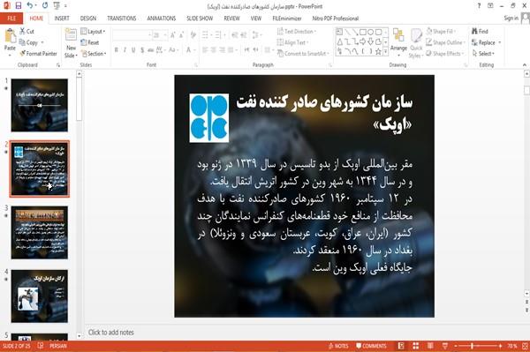Open COMMENTS pane from status bar
530x352 pixels.
[x=371, y=346]
